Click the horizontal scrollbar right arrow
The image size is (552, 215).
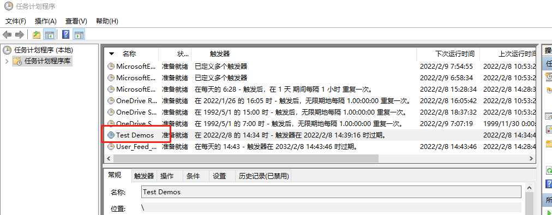[x=531, y=159]
